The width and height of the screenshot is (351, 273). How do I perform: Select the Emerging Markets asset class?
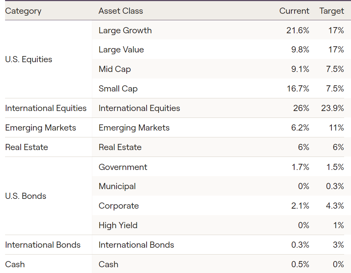(134, 128)
